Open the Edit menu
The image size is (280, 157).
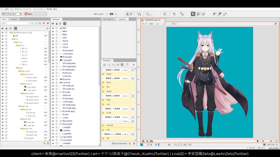tap(7, 9)
